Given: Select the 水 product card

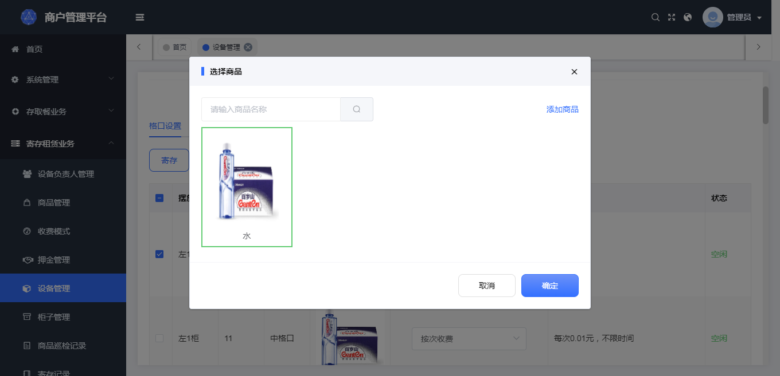Looking at the screenshot, I should click(247, 187).
